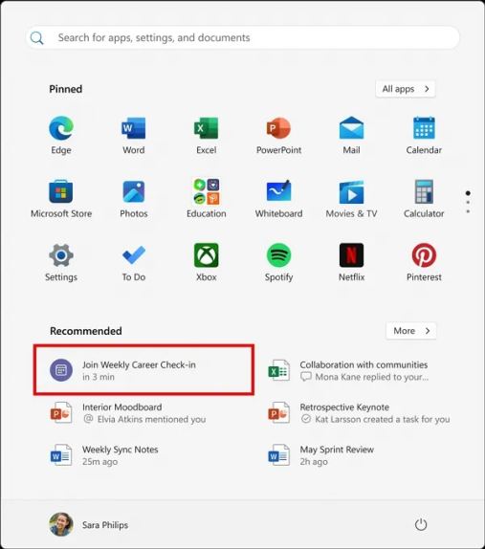Launch the Whiteboard app
Image resolution: width=485 pixels, height=549 pixels.
[278, 199]
